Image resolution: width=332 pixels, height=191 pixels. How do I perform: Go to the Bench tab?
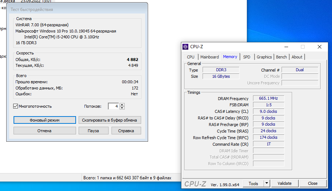point(282,57)
